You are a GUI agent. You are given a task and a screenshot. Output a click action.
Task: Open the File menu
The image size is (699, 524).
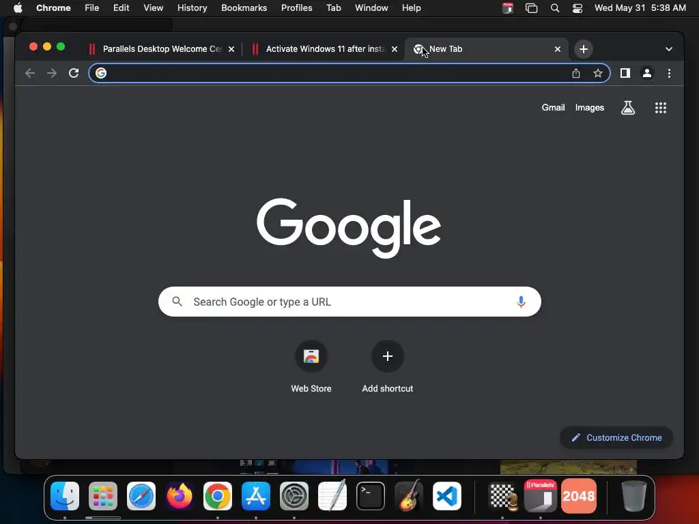[92, 8]
